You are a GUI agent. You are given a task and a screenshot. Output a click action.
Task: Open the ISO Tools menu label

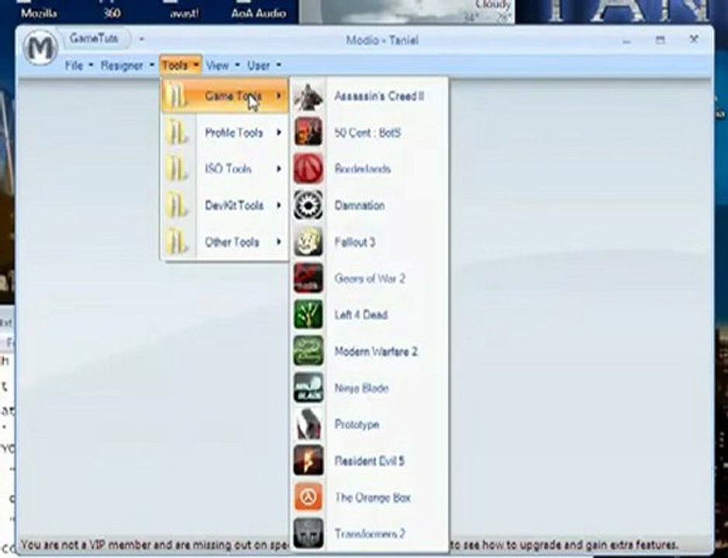pos(228,169)
